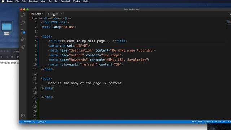The width and height of the screenshot is (231, 130).
Task: Open the Terminal menu
Action: pyautogui.click(x=65, y=1)
